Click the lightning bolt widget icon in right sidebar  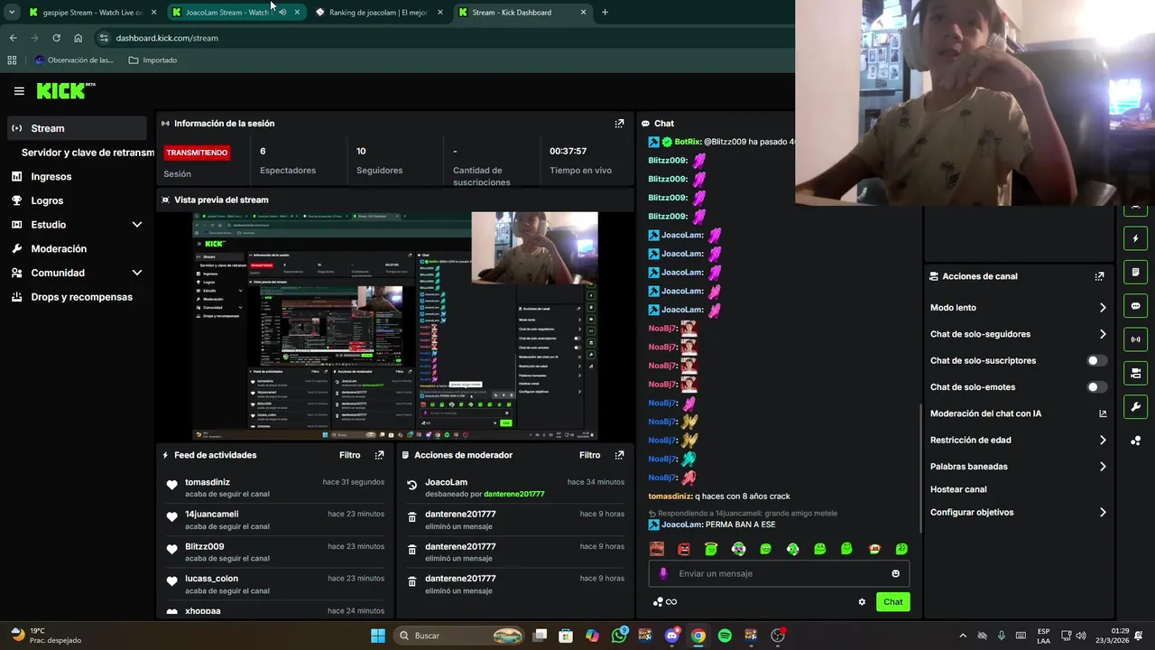coord(1135,239)
